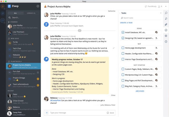This screenshot has width=169, height=117.
Task: Click the new conversation plus icon
Action: coord(38,6)
